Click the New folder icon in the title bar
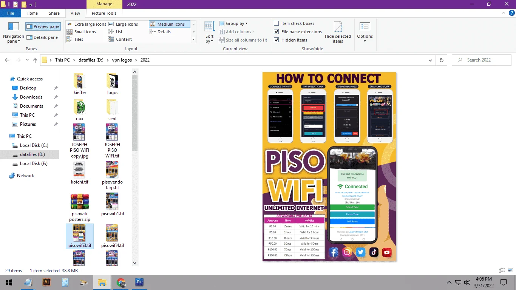The image size is (516, 290). click(24, 5)
